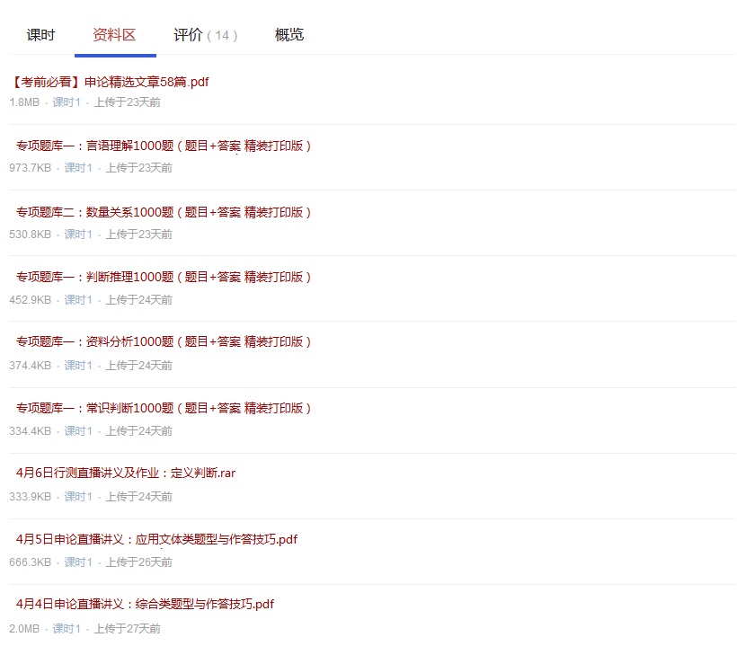Download 言语理解1000题 question bank
The width and height of the screenshot is (737, 646).
pos(164,146)
